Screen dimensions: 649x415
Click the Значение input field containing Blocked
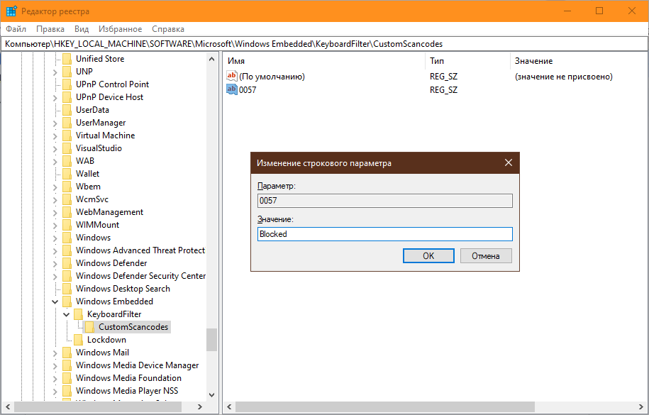tap(385, 234)
